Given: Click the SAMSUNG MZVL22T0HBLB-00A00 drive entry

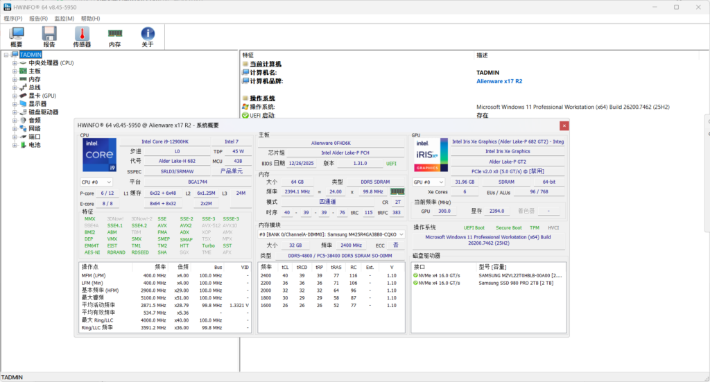Looking at the screenshot, I should click(520, 275).
